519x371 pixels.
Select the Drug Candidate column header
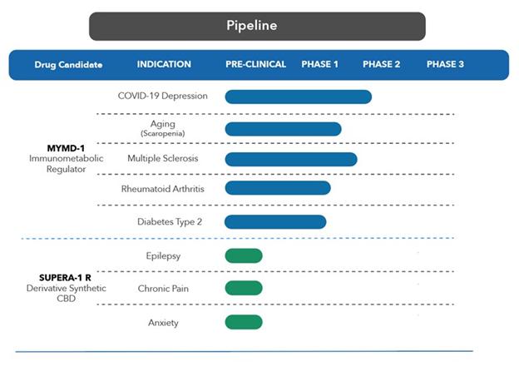tap(69, 64)
